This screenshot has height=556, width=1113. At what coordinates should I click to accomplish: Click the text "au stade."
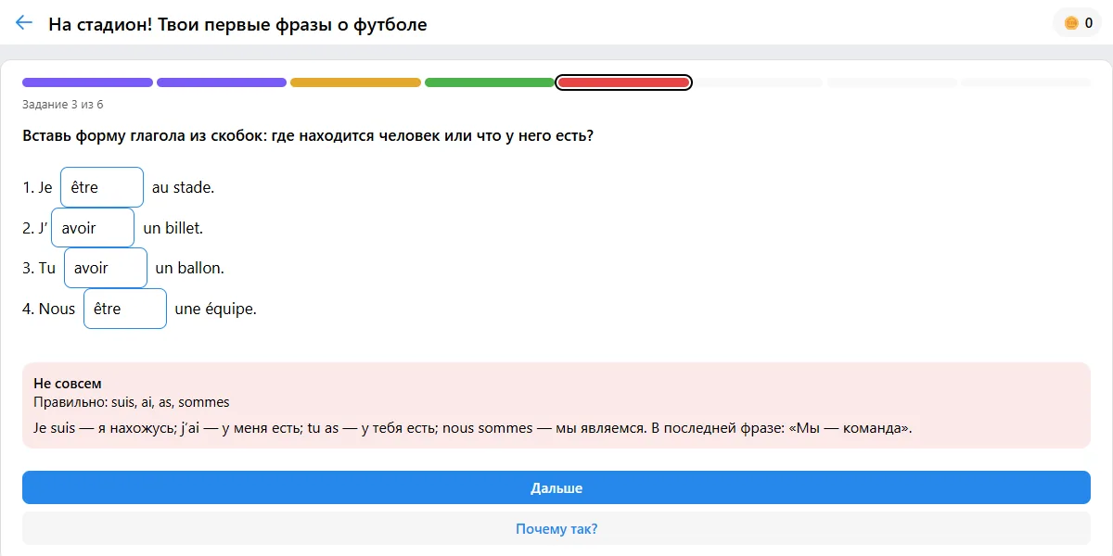183,187
